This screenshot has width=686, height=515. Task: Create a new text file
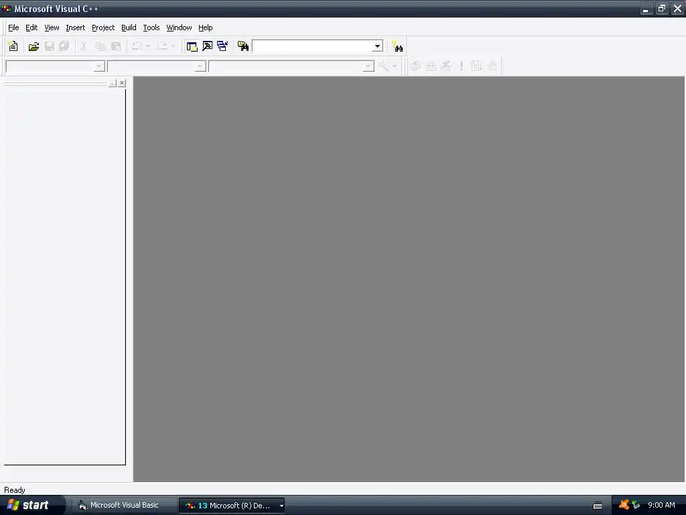(x=13, y=46)
